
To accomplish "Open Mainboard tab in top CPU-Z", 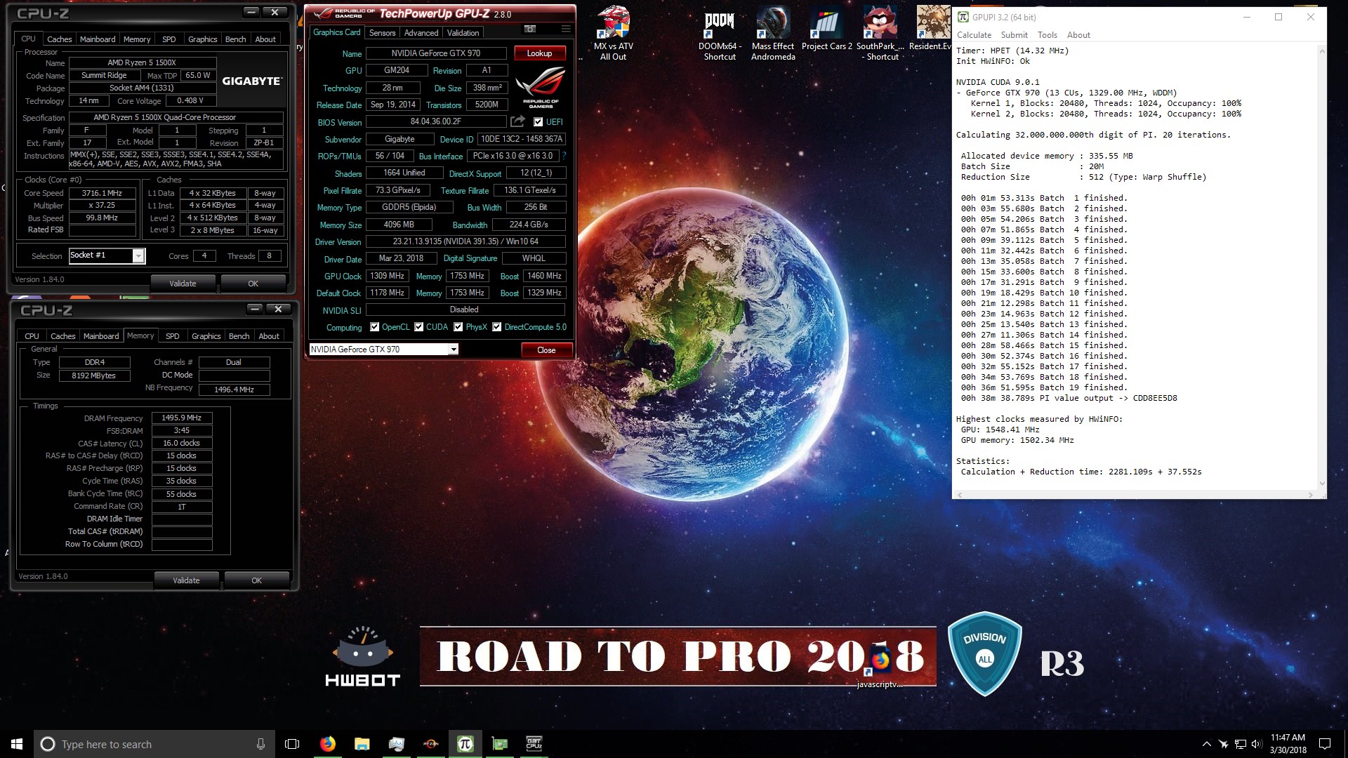I will pos(98,39).
